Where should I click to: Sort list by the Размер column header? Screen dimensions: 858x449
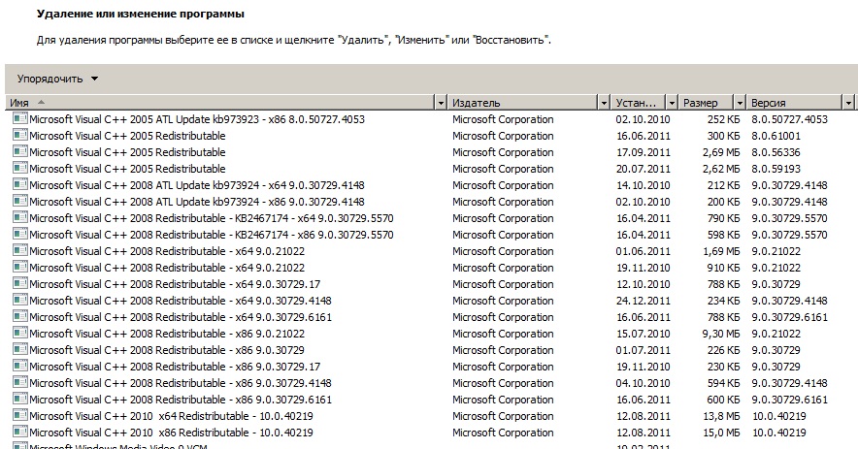coord(706,102)
